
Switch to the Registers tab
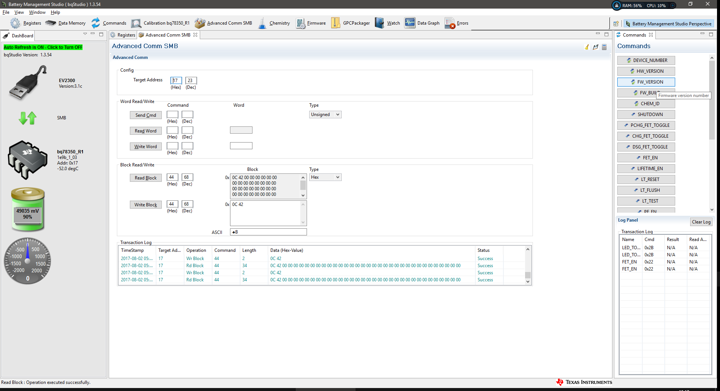(x=123, y=35)
